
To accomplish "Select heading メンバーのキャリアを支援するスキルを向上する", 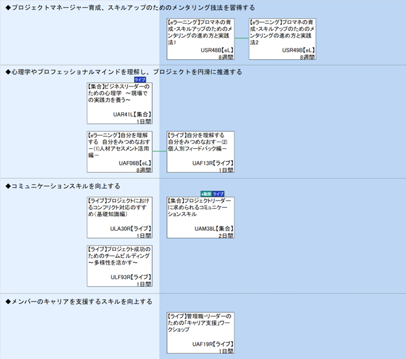I will pyautogui.click(x=79, y=301).
